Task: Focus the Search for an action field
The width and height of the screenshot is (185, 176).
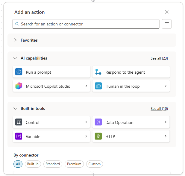Action: click(x=86, y=24)
